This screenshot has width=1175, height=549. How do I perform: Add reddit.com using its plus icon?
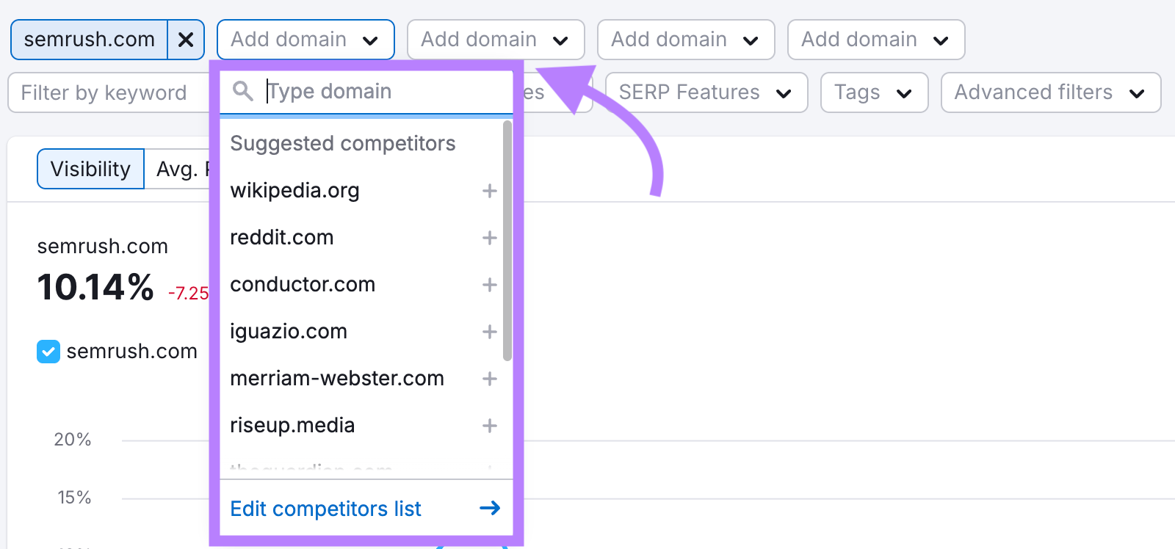click(489, 238)
